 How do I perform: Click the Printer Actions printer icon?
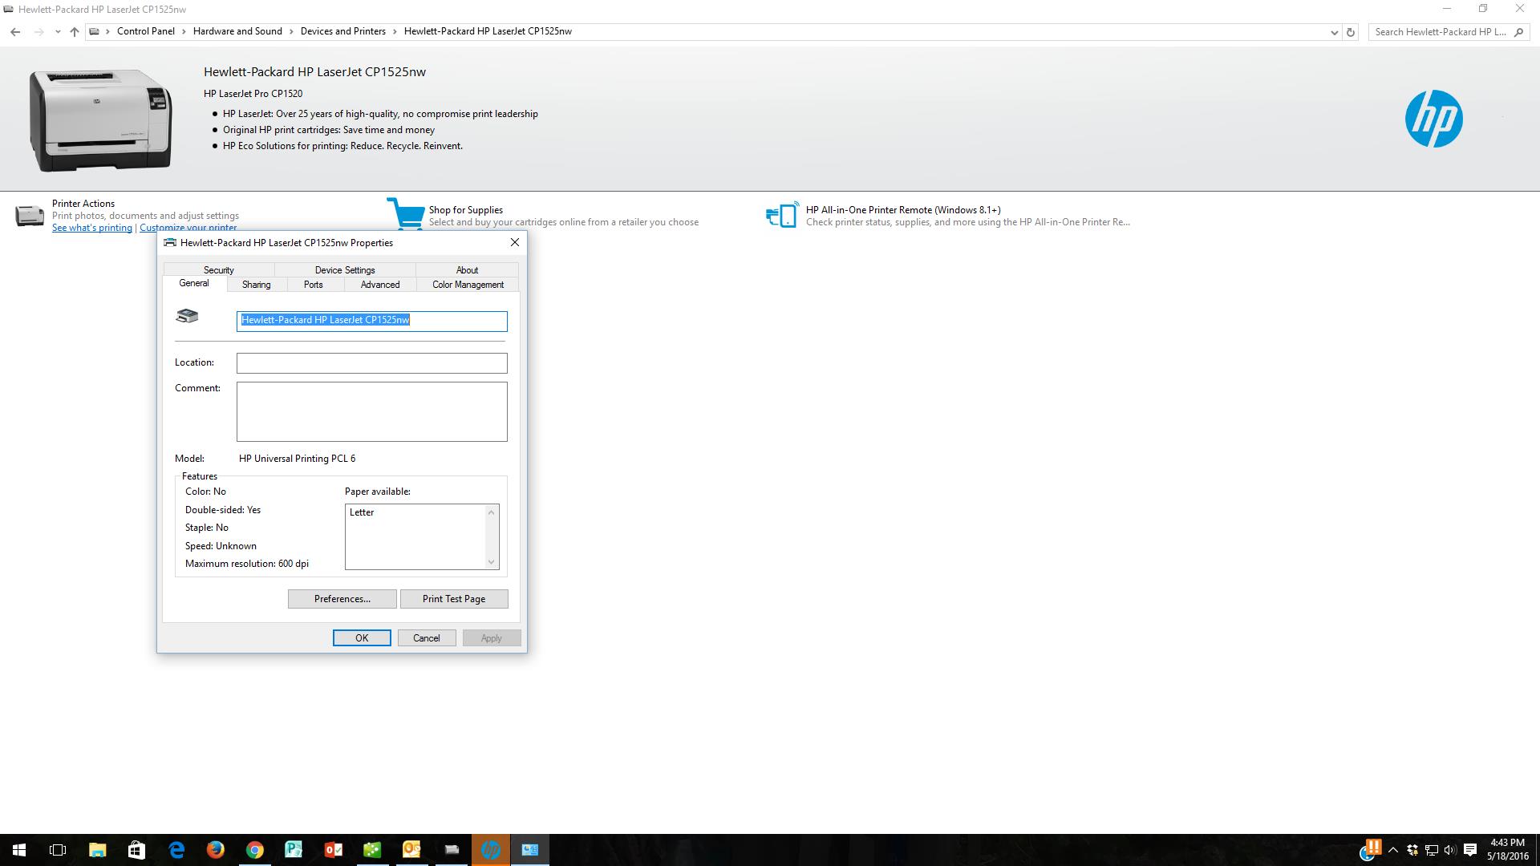[x=30, y=215]
